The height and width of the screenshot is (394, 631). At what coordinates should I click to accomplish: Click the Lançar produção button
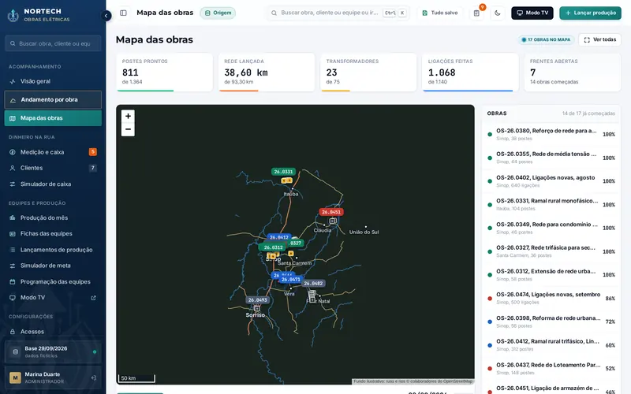[590, 13]
